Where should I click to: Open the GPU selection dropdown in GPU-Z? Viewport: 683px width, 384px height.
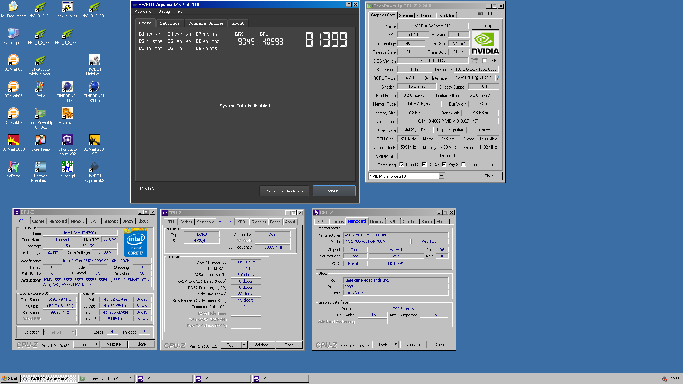441,176
